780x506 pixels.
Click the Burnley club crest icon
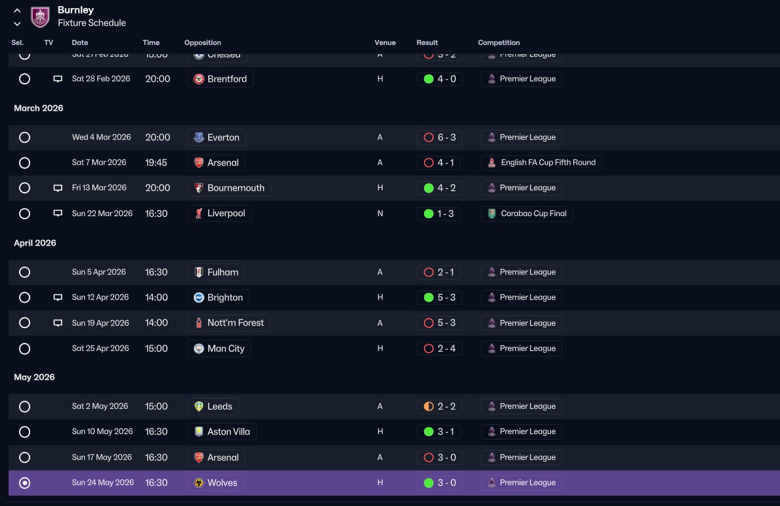click(x=40, y=17)
